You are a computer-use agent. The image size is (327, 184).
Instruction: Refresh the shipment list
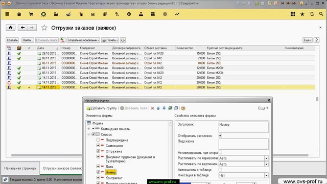click(x=123, y=40)
